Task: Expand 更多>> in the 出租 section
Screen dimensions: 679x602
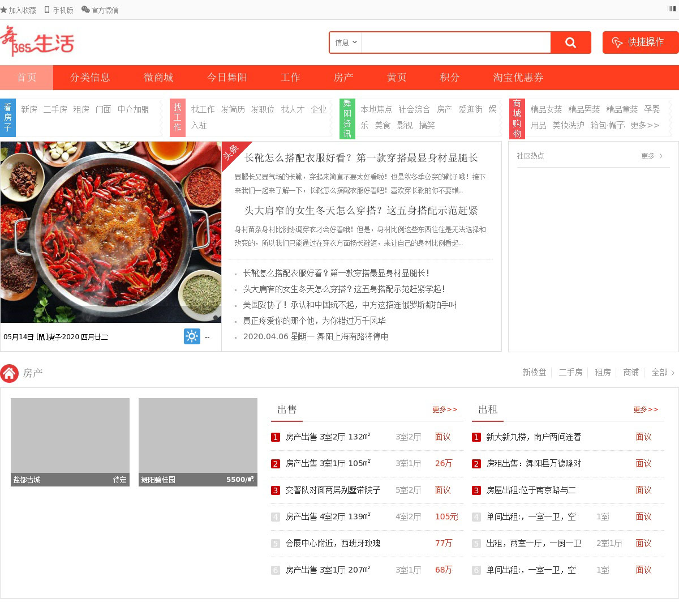Action: click(646, 409)
